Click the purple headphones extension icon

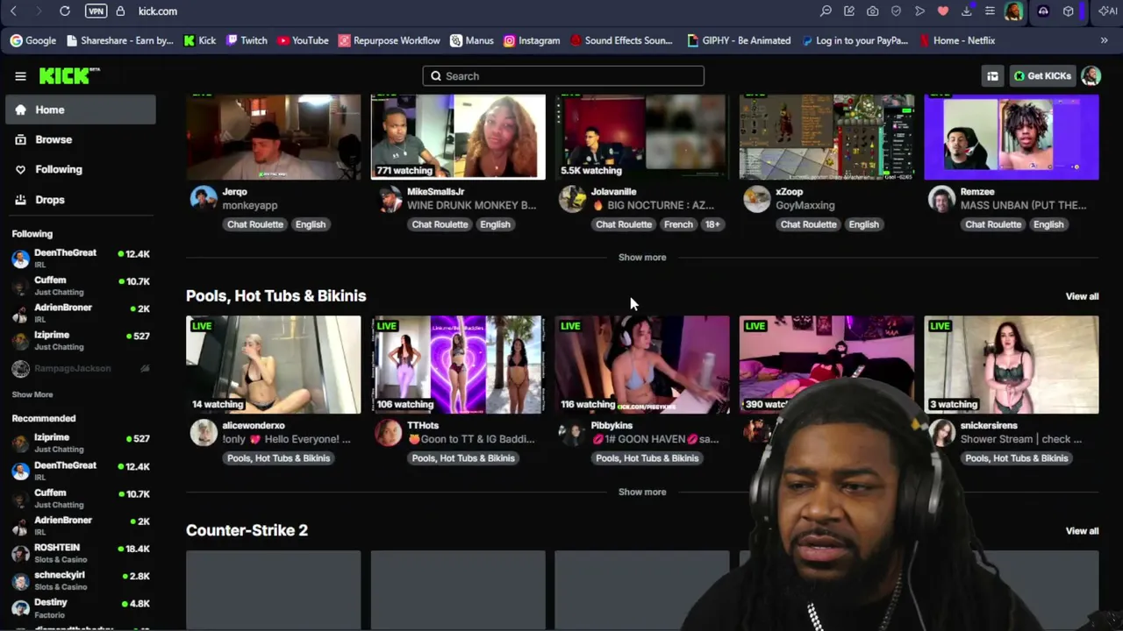tap(1043, 11)
